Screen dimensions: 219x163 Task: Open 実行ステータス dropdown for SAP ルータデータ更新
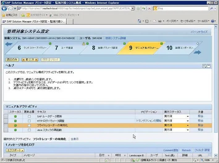(x=187, y=116)
